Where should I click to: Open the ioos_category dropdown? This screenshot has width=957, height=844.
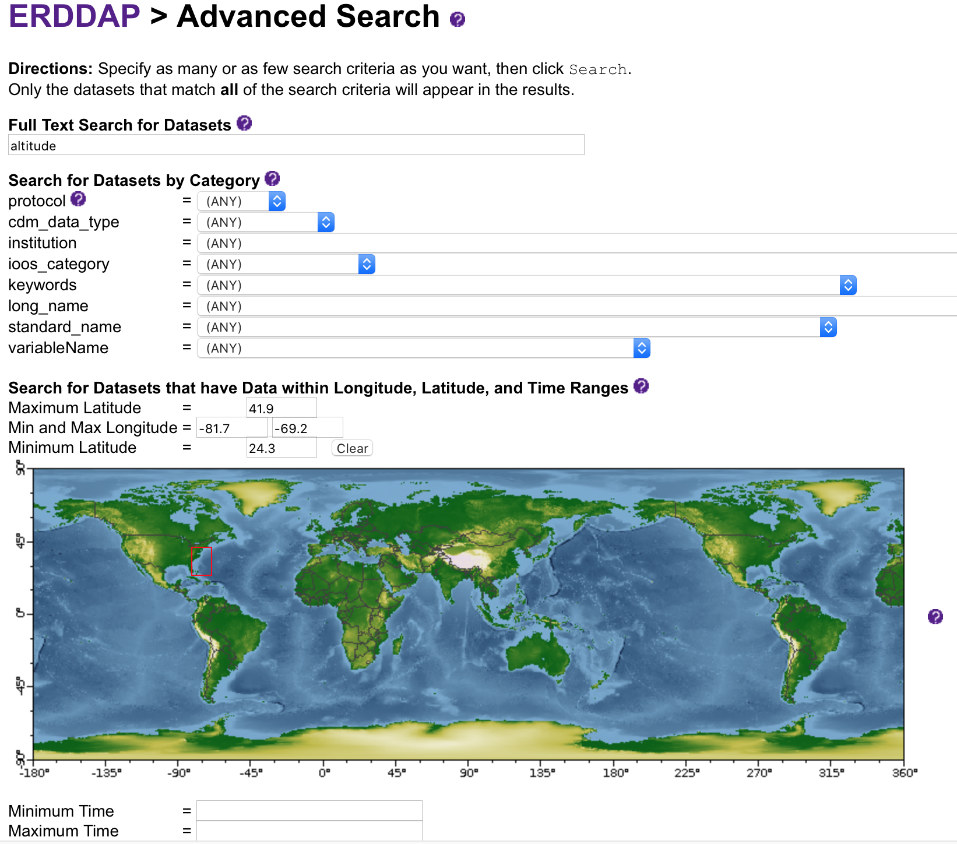[x=286, y=265]
